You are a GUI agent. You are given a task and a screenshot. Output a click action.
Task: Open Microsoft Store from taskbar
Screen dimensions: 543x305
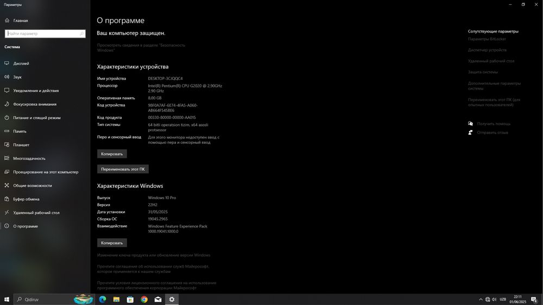point(130,300)
